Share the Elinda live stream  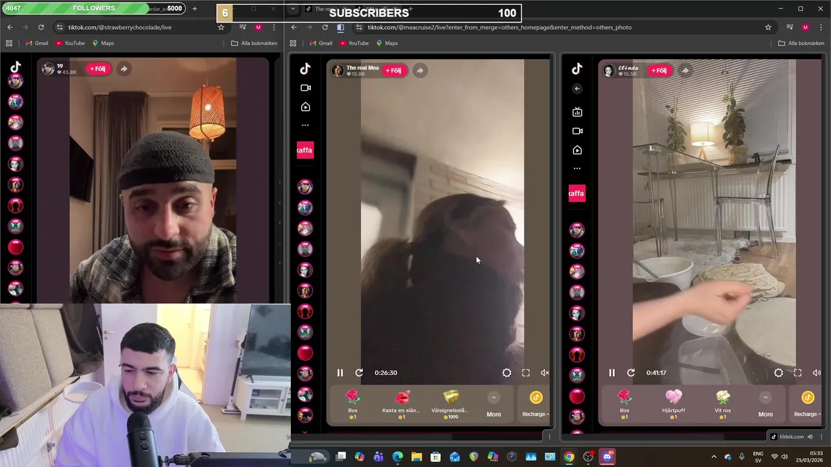[685, 70]
